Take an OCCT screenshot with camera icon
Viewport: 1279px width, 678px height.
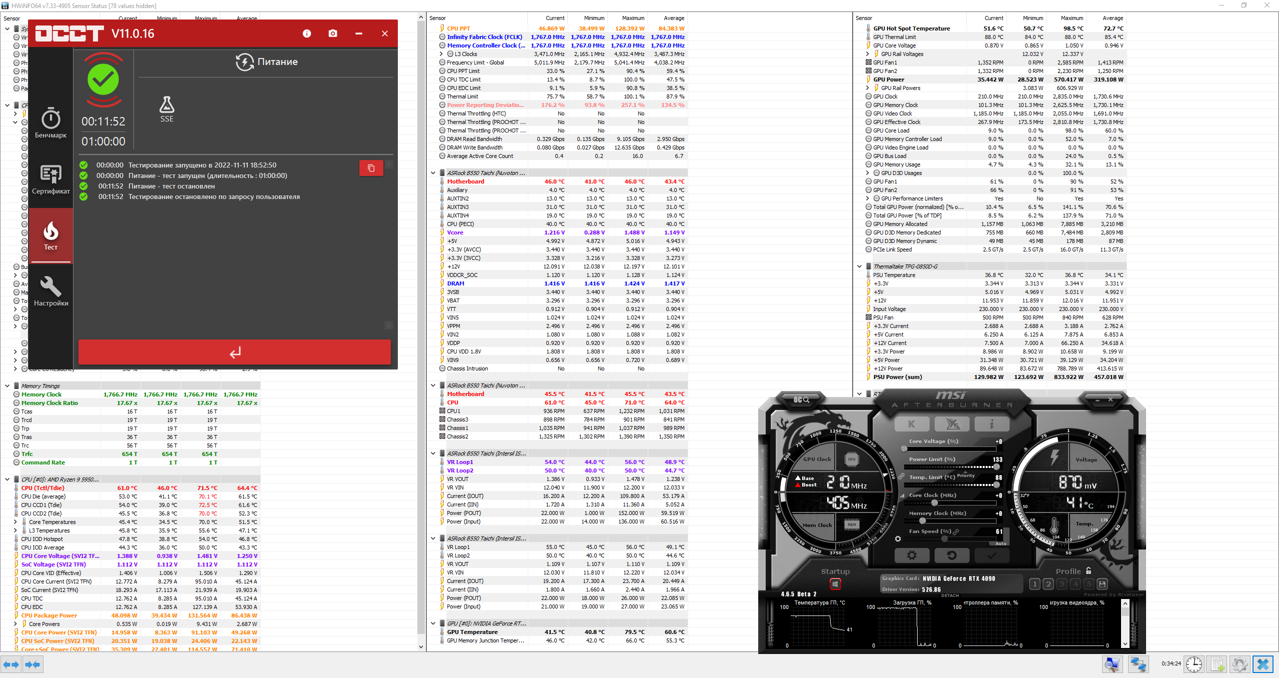point(333,33)
